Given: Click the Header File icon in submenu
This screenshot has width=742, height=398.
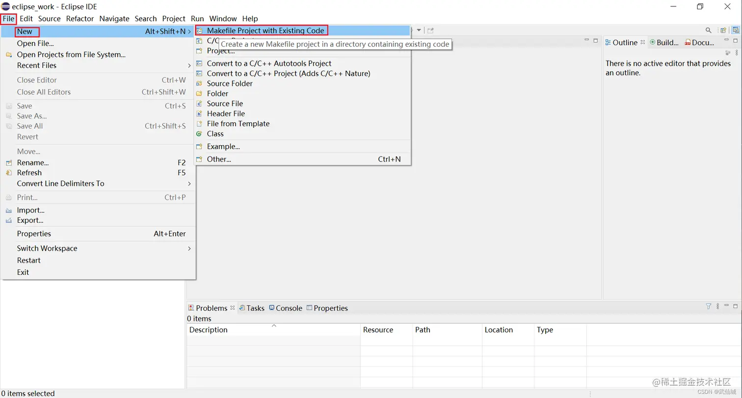Looking at the screenshot, I should click(199, 113).
